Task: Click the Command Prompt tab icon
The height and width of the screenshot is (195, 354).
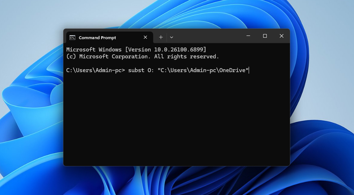Action: 72,37
